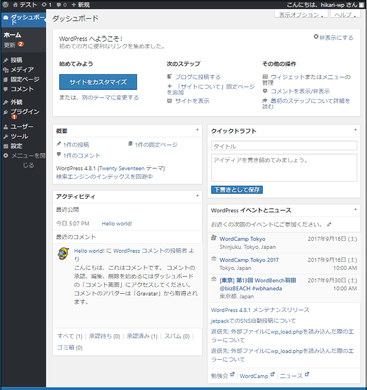Click the 下書きとして保存 button
The height and width of the screenshot is (390, 367).
point(237,190)
